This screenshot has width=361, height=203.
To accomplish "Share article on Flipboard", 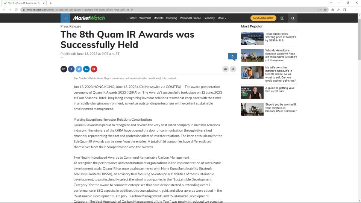I will click(x=94, y=69).
